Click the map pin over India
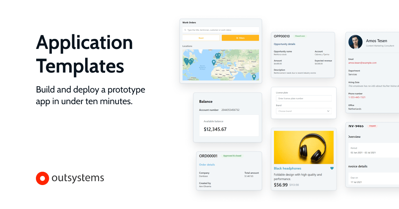The image size is (399, 209). (x=254, y=77)
